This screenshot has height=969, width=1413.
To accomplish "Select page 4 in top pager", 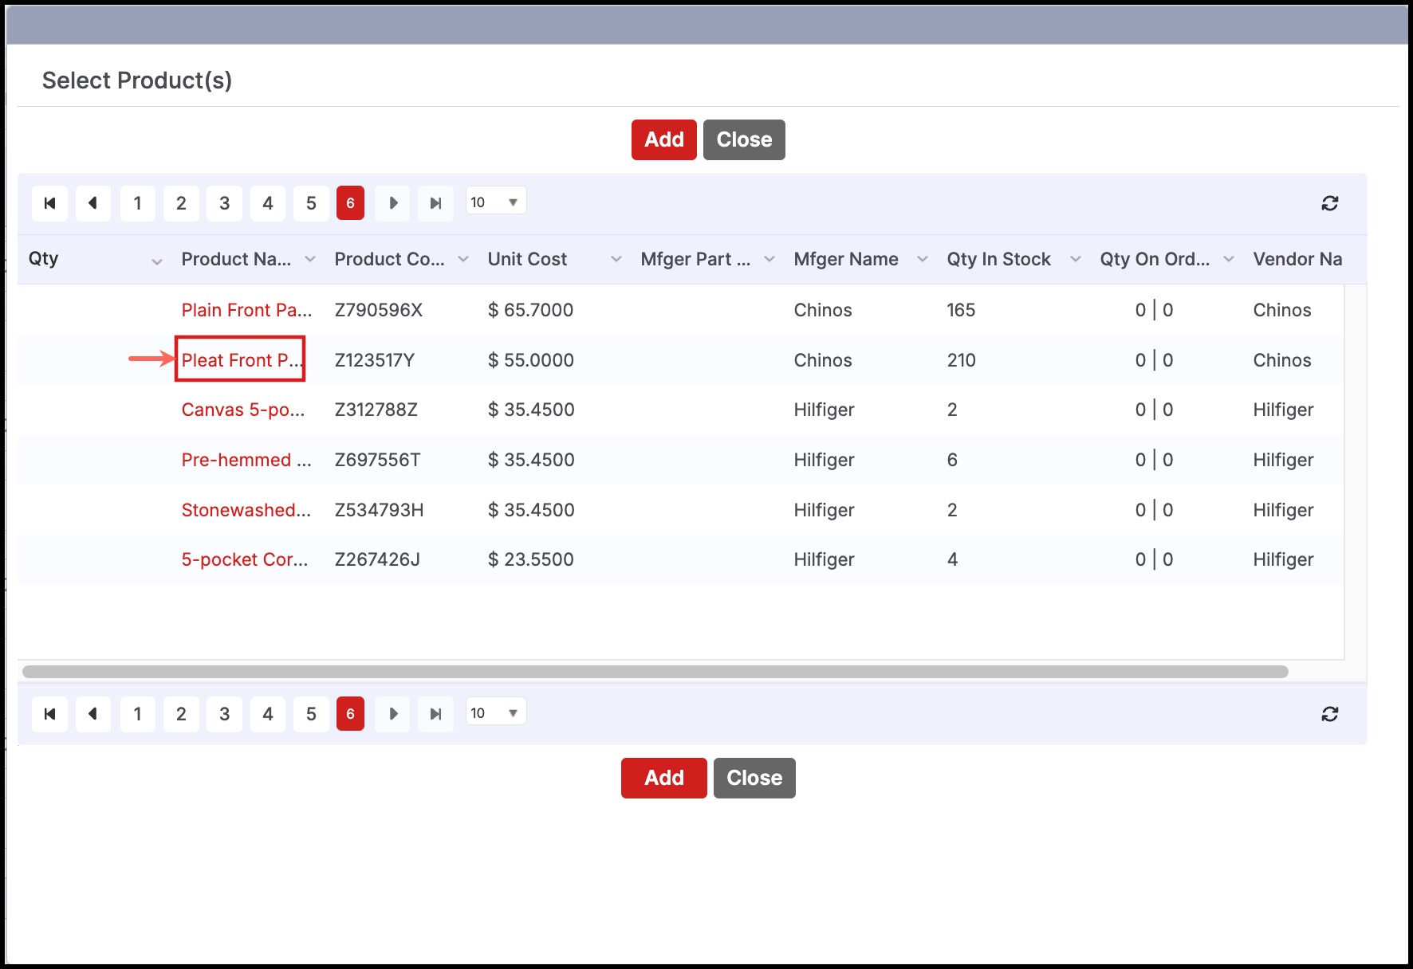I will click(x=268, y=203).
